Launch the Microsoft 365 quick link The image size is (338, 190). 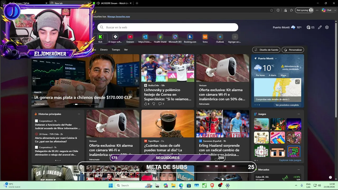pyautogui.click(x=175, y=39)
